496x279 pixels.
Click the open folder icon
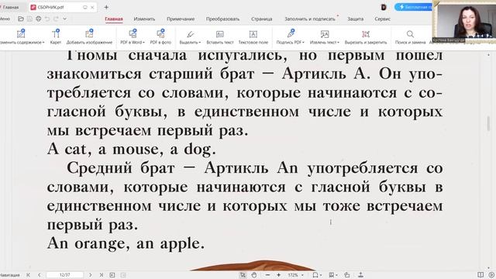coord(21,19)
